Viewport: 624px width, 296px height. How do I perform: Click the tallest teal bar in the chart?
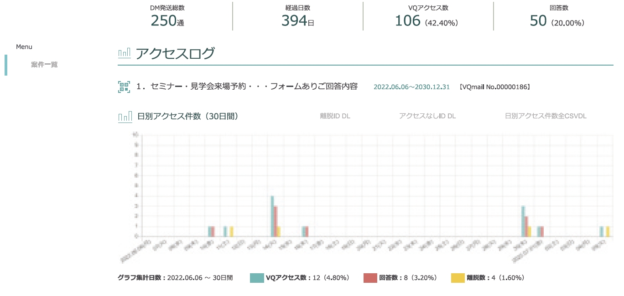coord(272,214)
